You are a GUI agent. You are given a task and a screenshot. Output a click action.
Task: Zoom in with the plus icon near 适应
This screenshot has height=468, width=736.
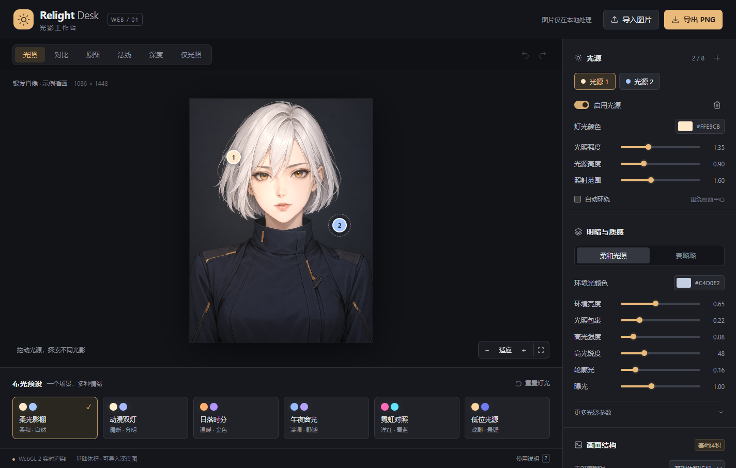point(524,350)
